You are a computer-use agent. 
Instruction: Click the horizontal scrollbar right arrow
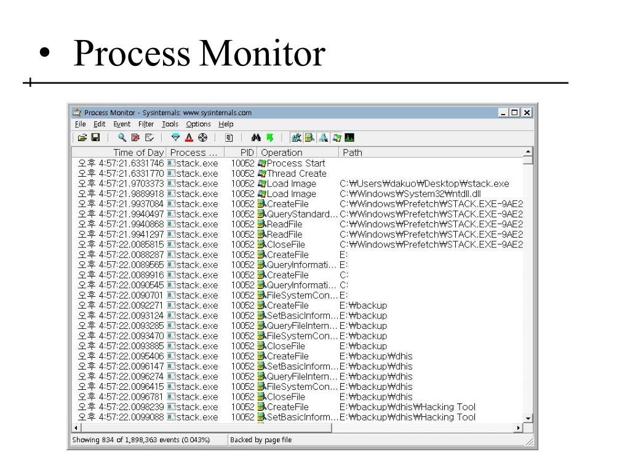[519, 428]
